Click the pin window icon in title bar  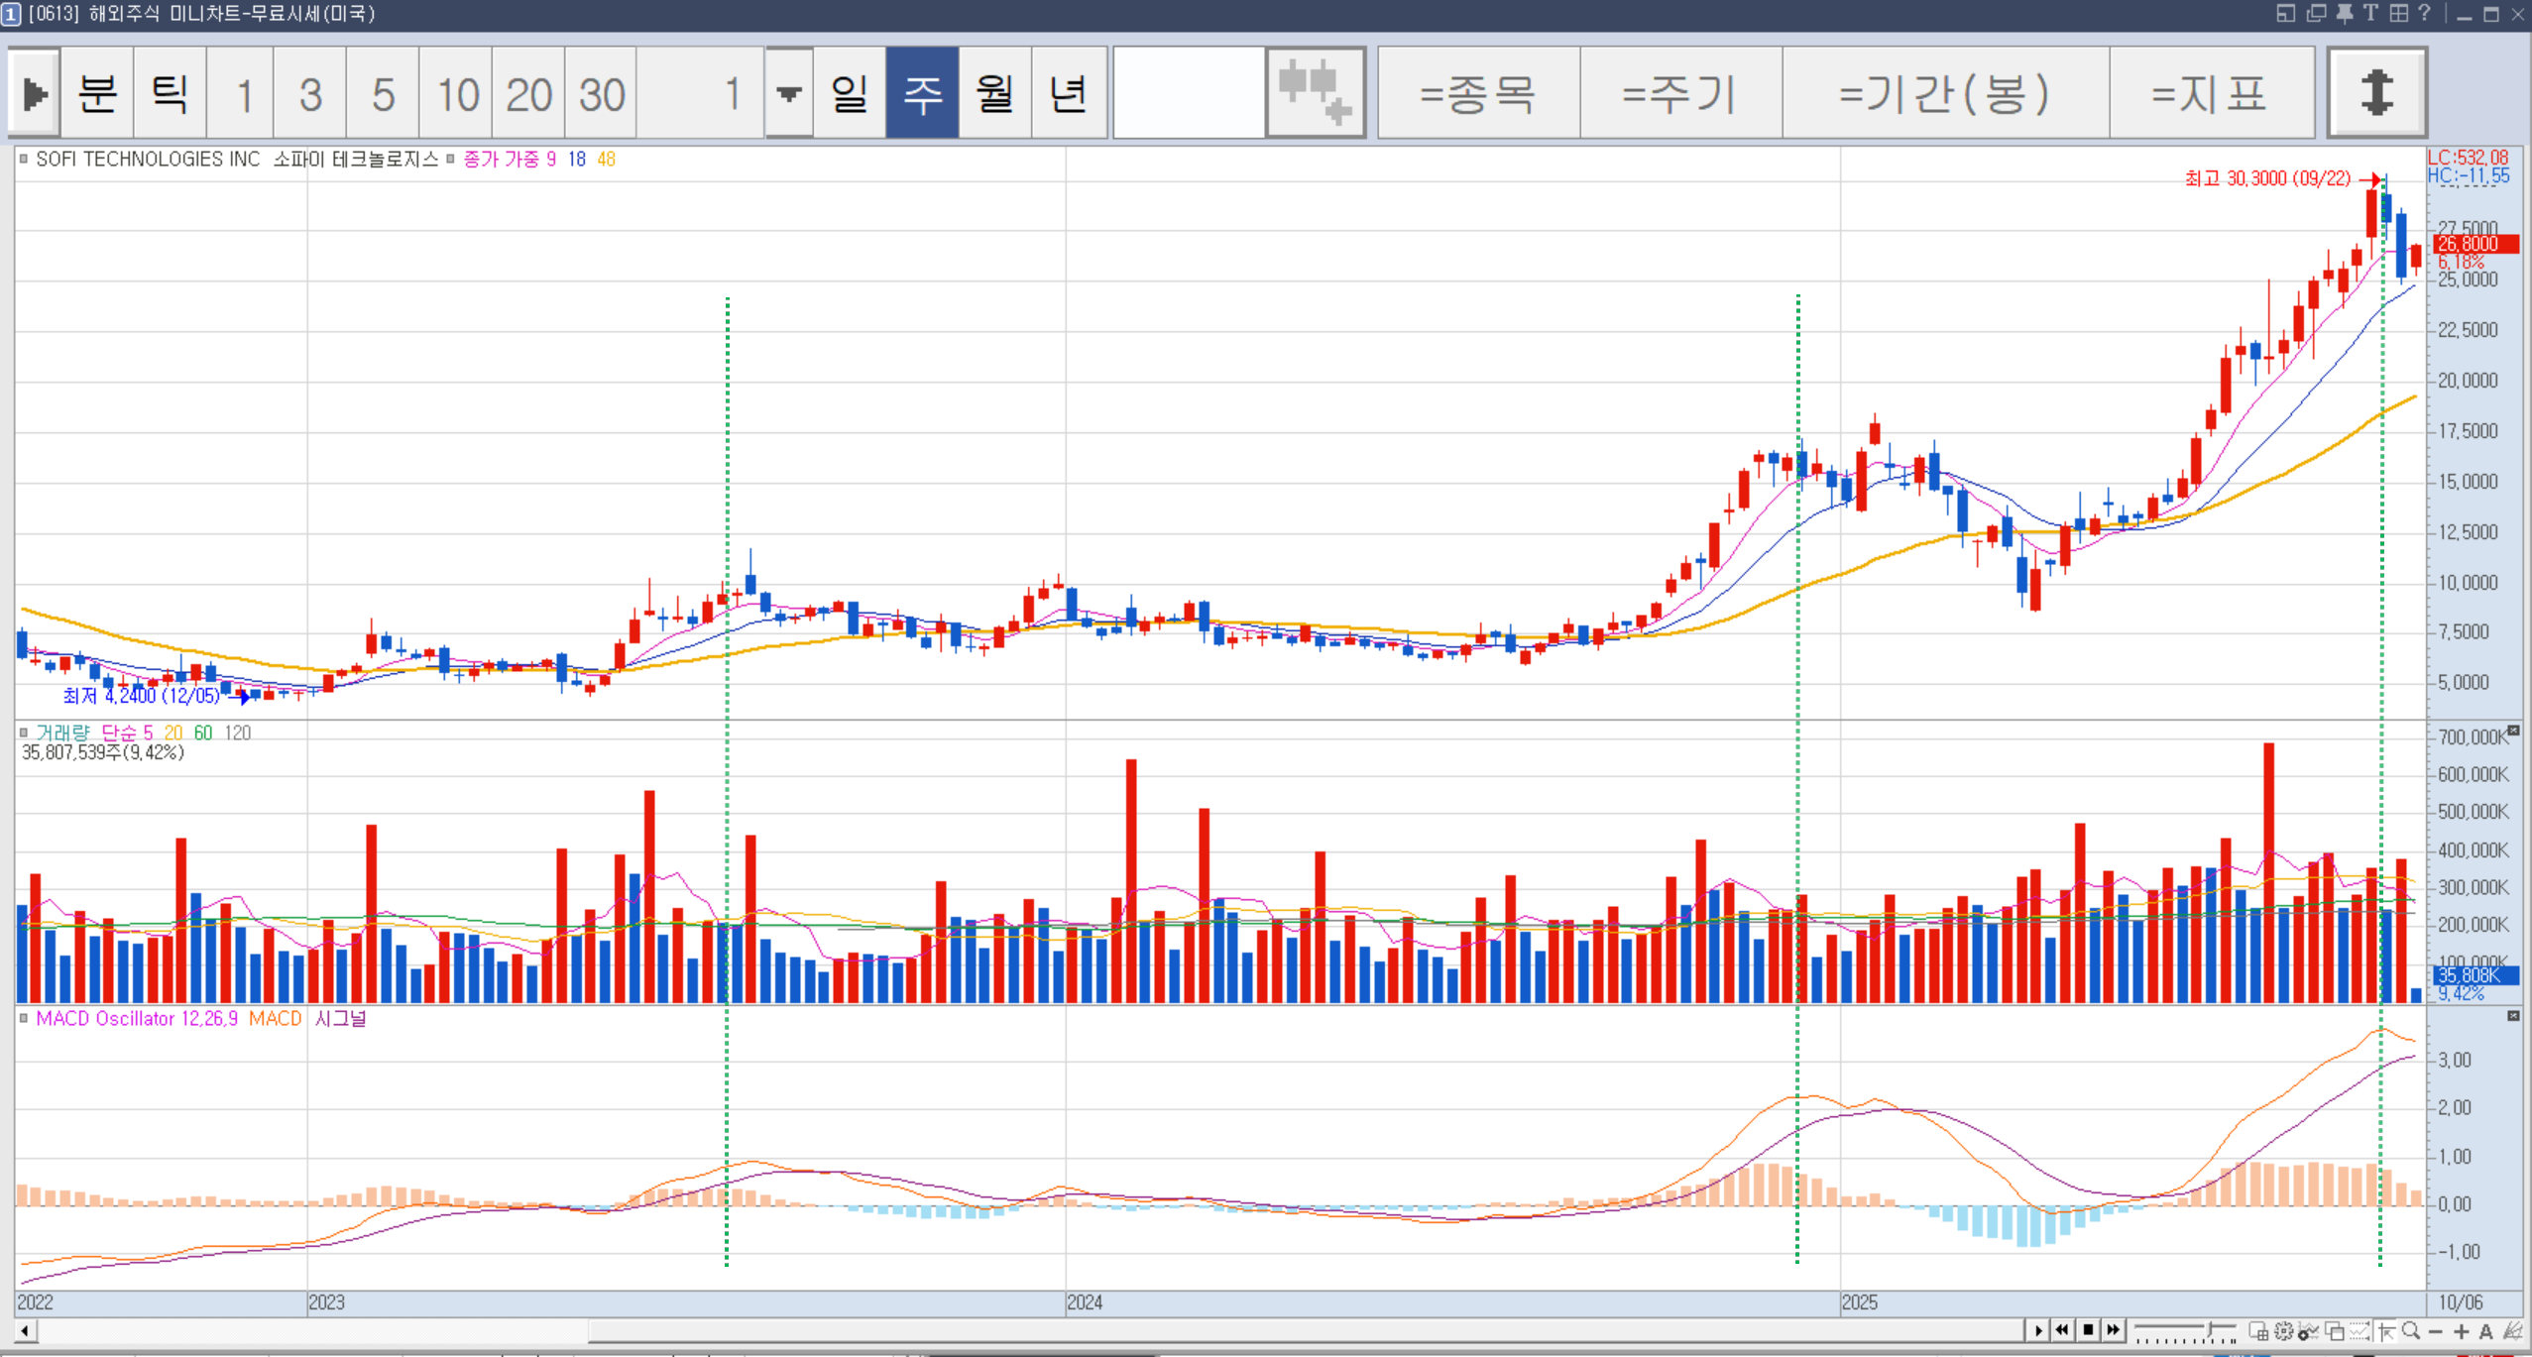pyautogui.click(x=2345, y=13)
